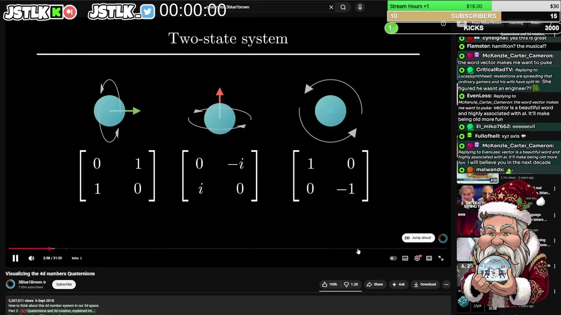Click the voice search microphone icon
This screenshot has width=561, height=315.
[360, 7]
